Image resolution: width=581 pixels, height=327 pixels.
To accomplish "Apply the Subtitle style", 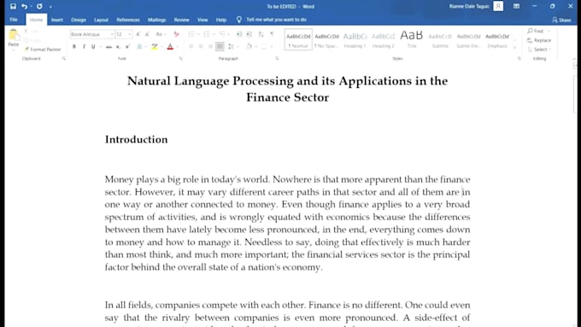I will (440, 39).
